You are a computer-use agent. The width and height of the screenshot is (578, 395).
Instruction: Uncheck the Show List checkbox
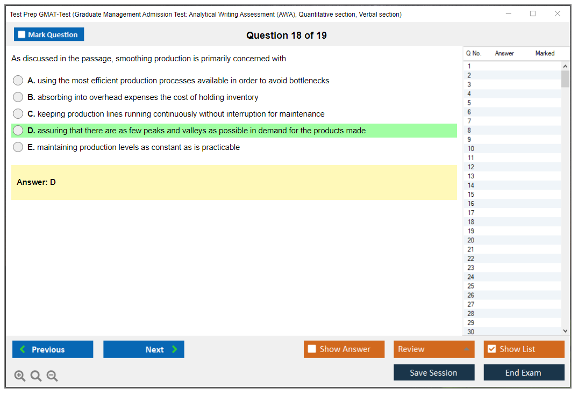[x=491, y=349]
